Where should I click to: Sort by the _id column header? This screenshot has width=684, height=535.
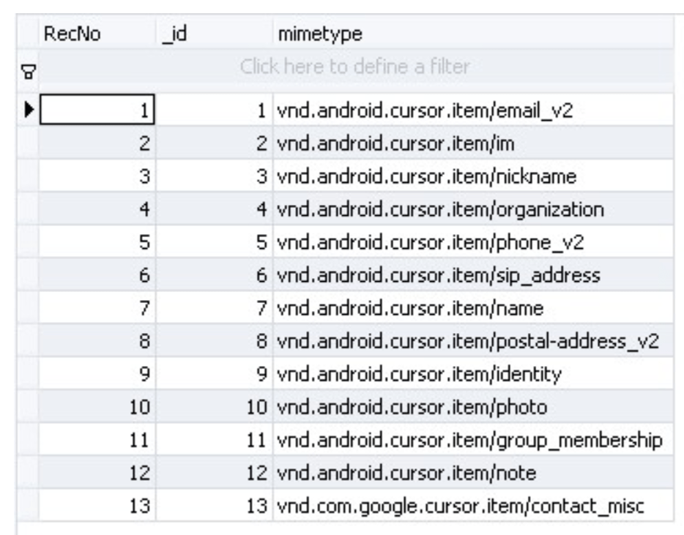(215, 34)
